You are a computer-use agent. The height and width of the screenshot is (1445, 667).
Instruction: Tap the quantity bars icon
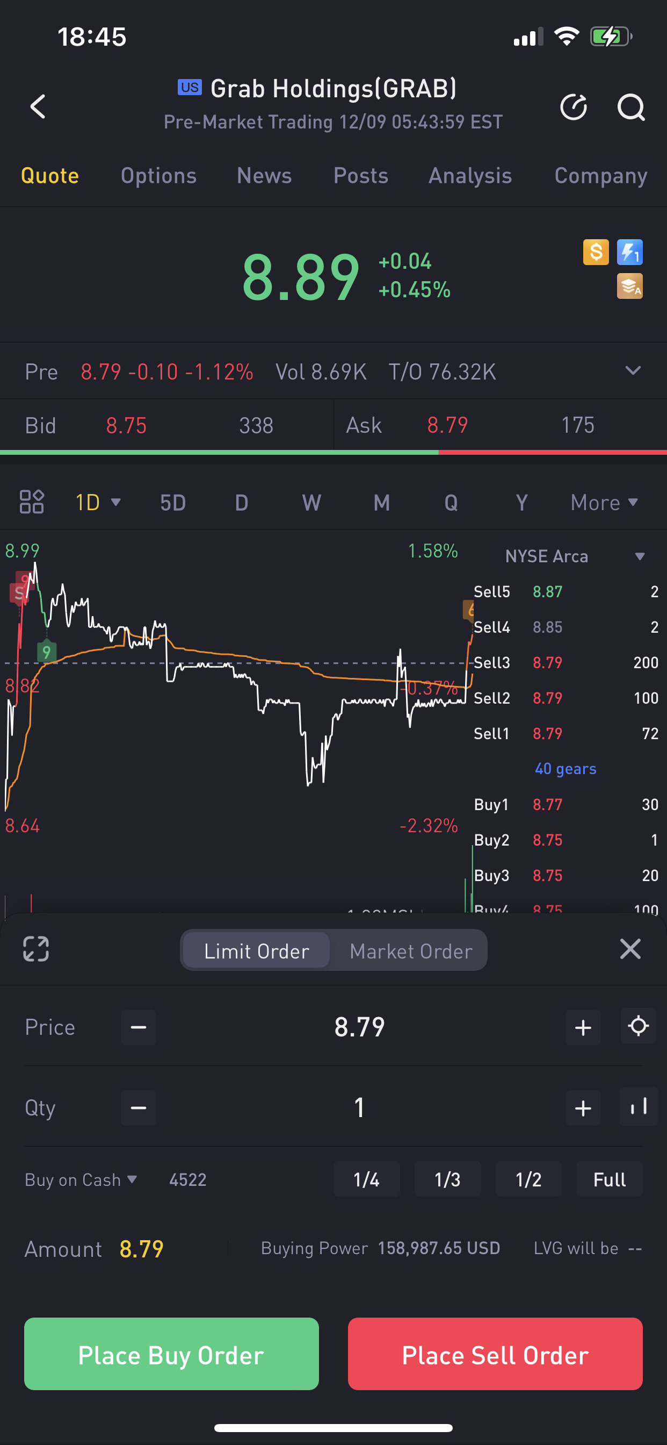pos(639,1107)
